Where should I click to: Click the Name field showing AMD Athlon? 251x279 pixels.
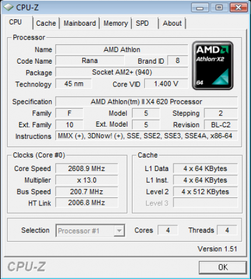[x=122, y=50]
